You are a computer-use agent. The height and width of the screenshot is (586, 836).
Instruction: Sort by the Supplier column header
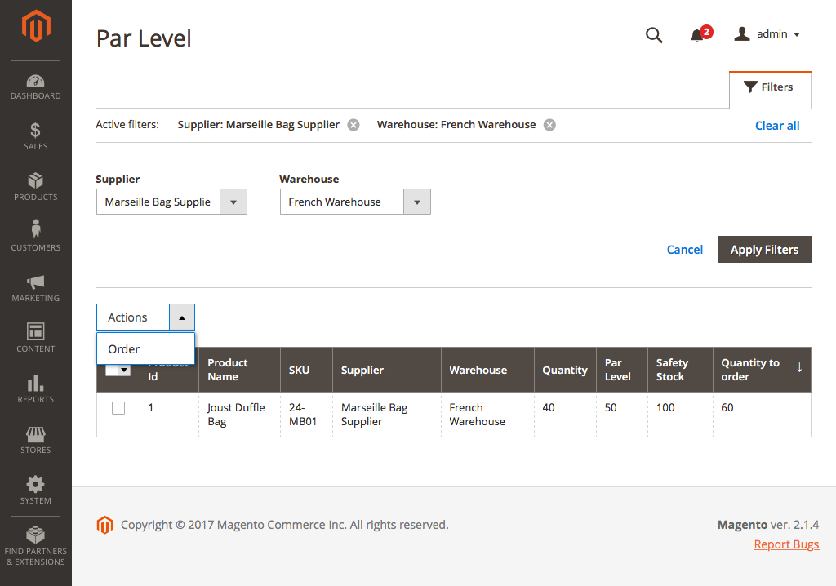386,370
